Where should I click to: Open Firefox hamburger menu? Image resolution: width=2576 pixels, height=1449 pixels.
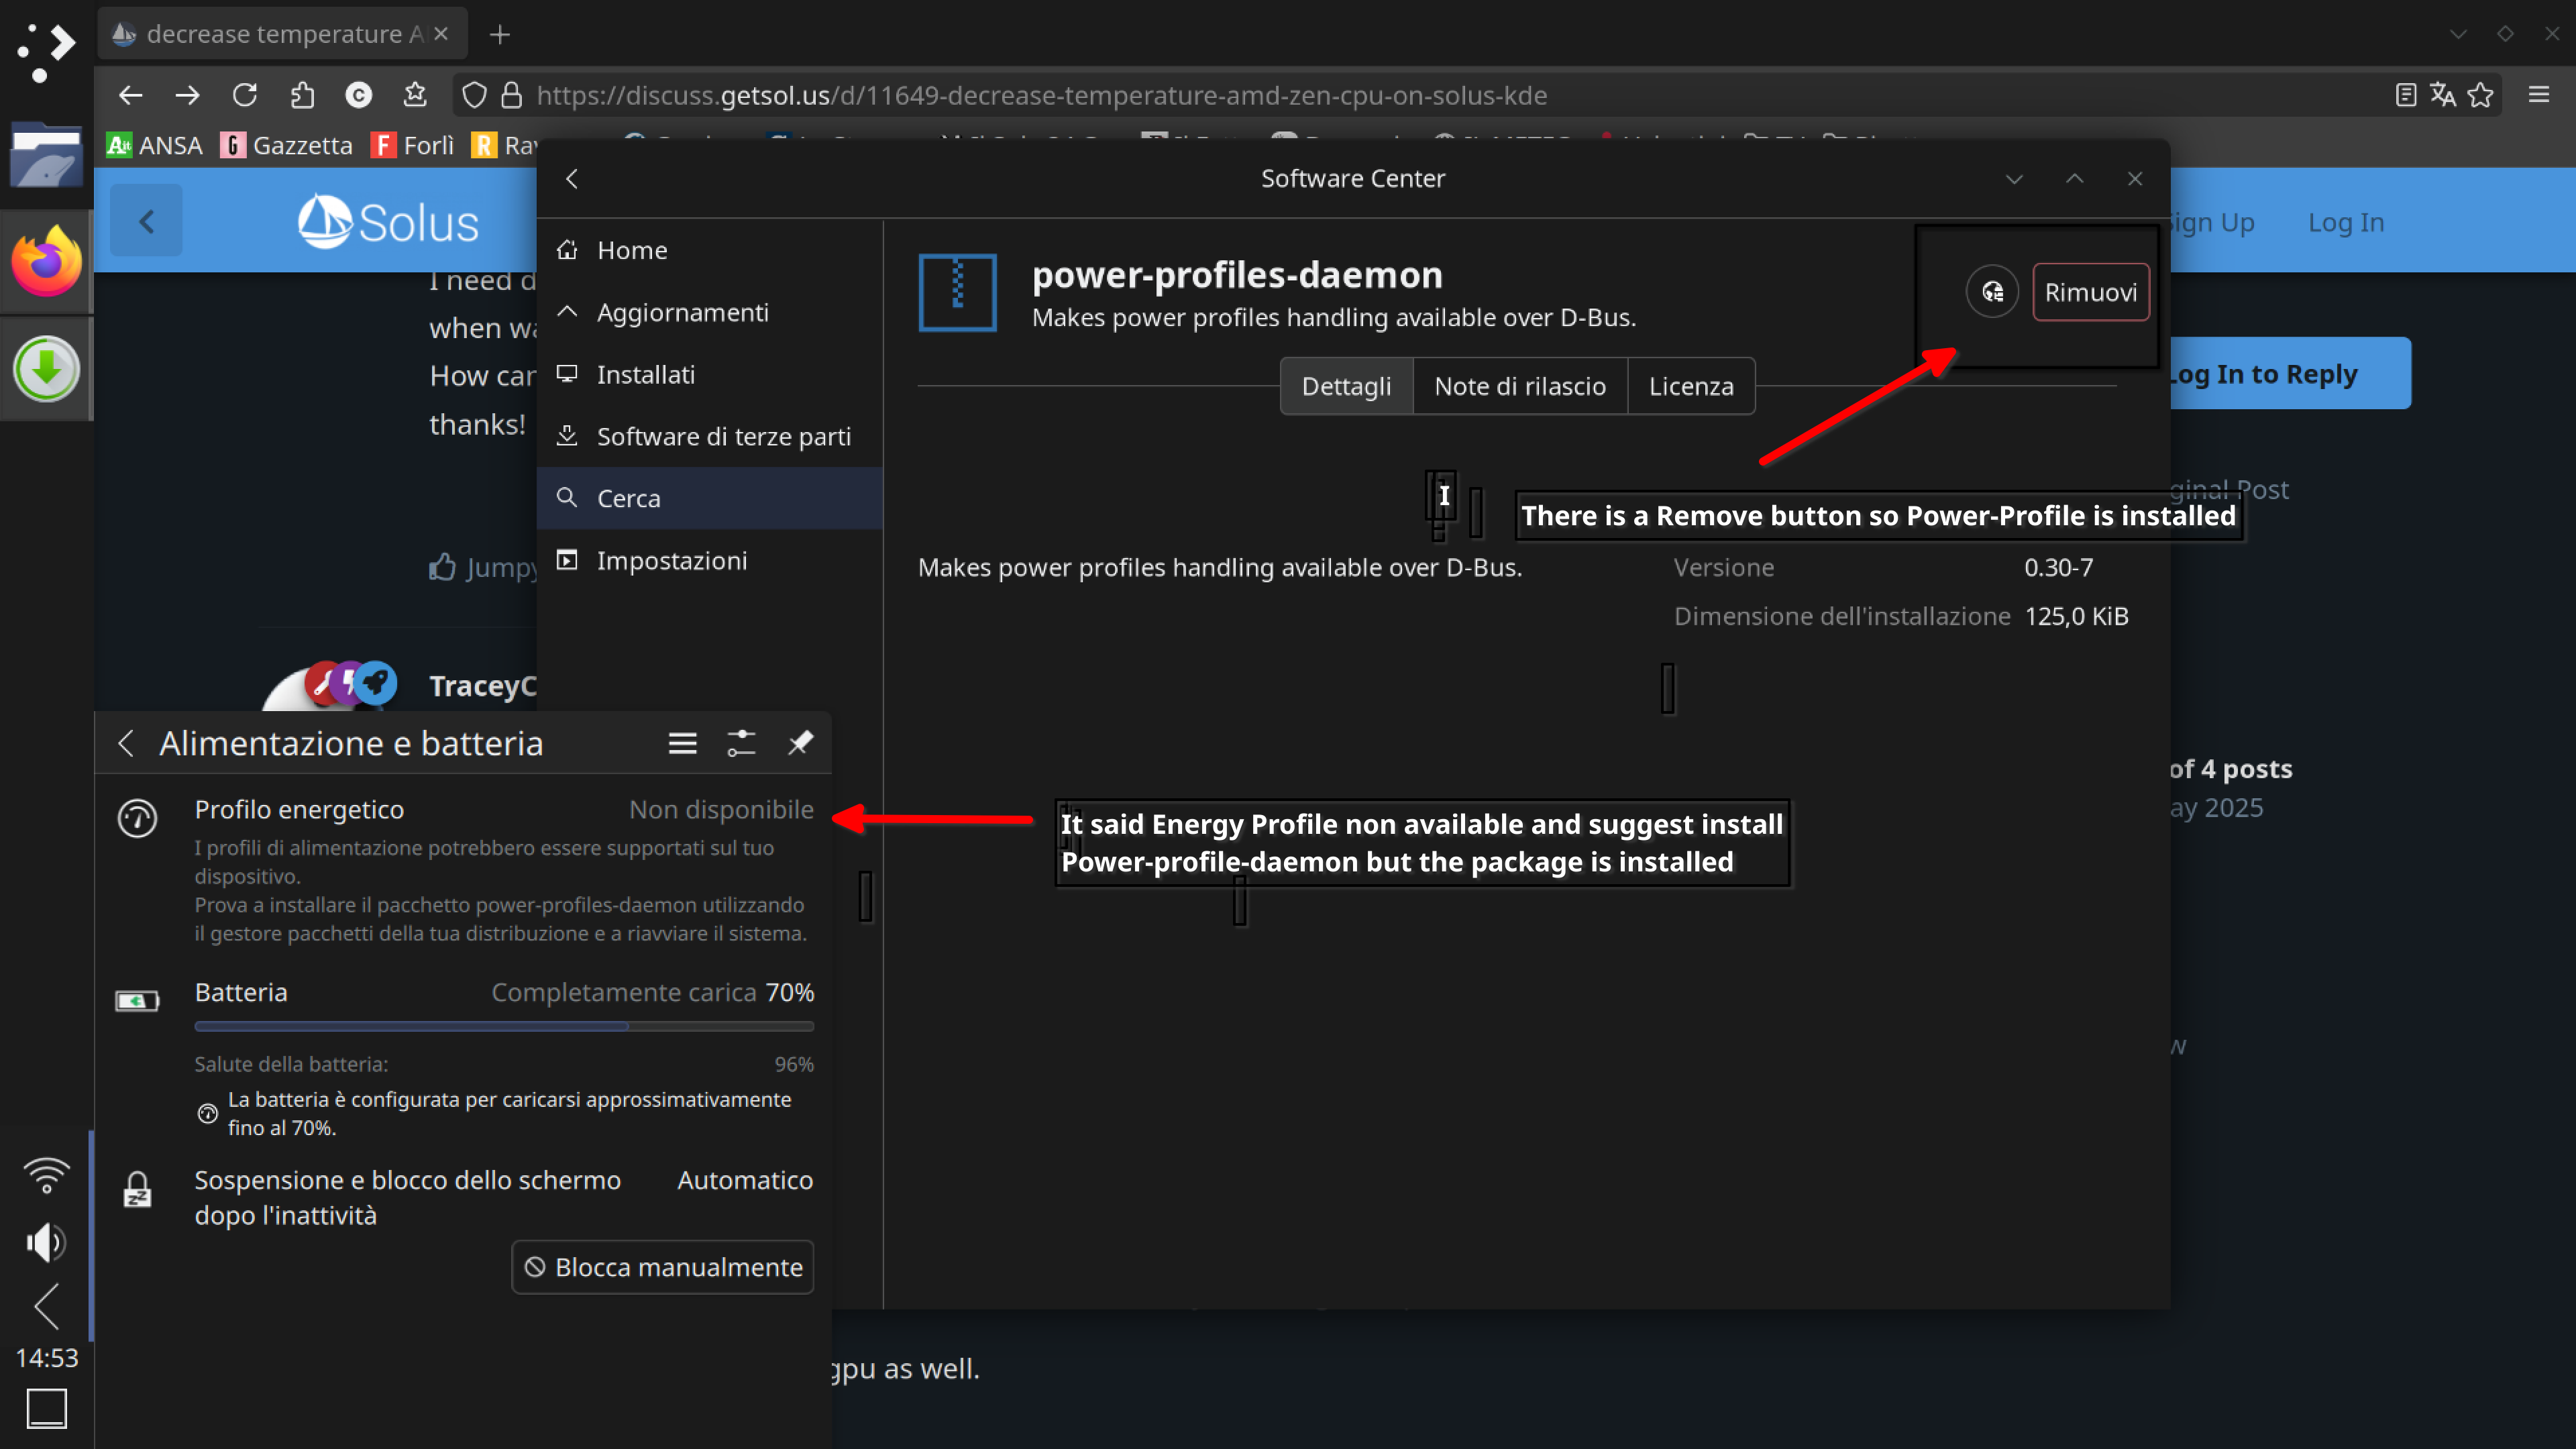[x=2539, y=95]
